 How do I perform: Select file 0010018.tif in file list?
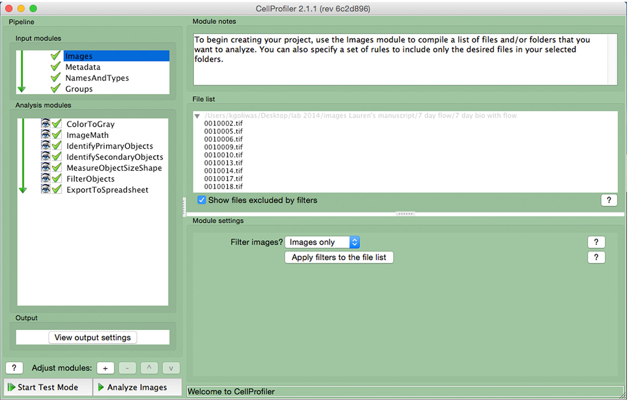pos(223,187)
